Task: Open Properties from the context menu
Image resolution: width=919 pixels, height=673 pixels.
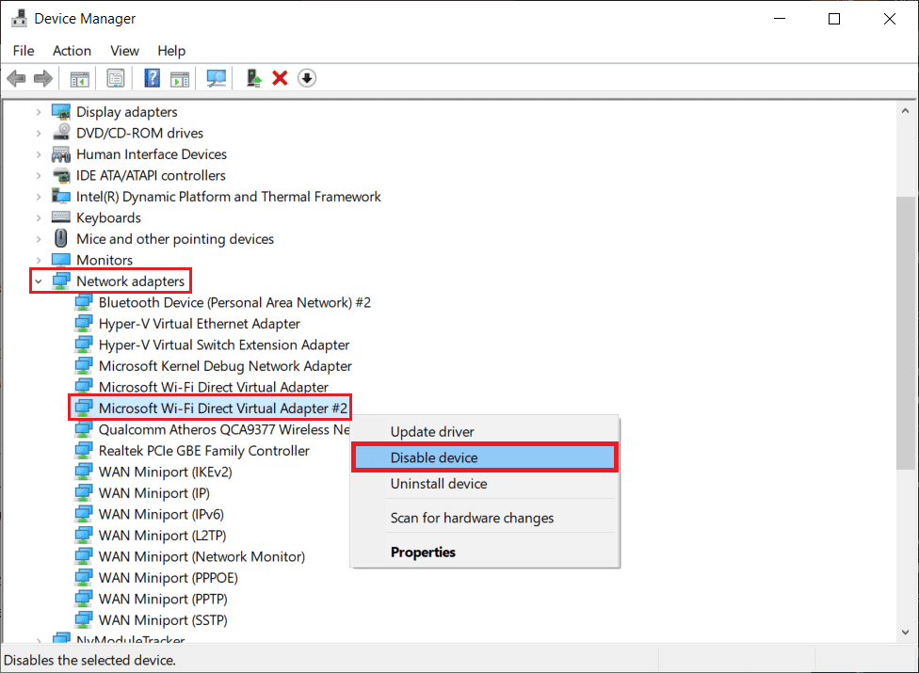Action: click(423, 553)
